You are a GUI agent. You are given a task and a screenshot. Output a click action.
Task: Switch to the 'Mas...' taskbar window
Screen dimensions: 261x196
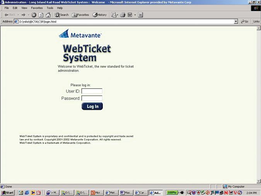126,193
